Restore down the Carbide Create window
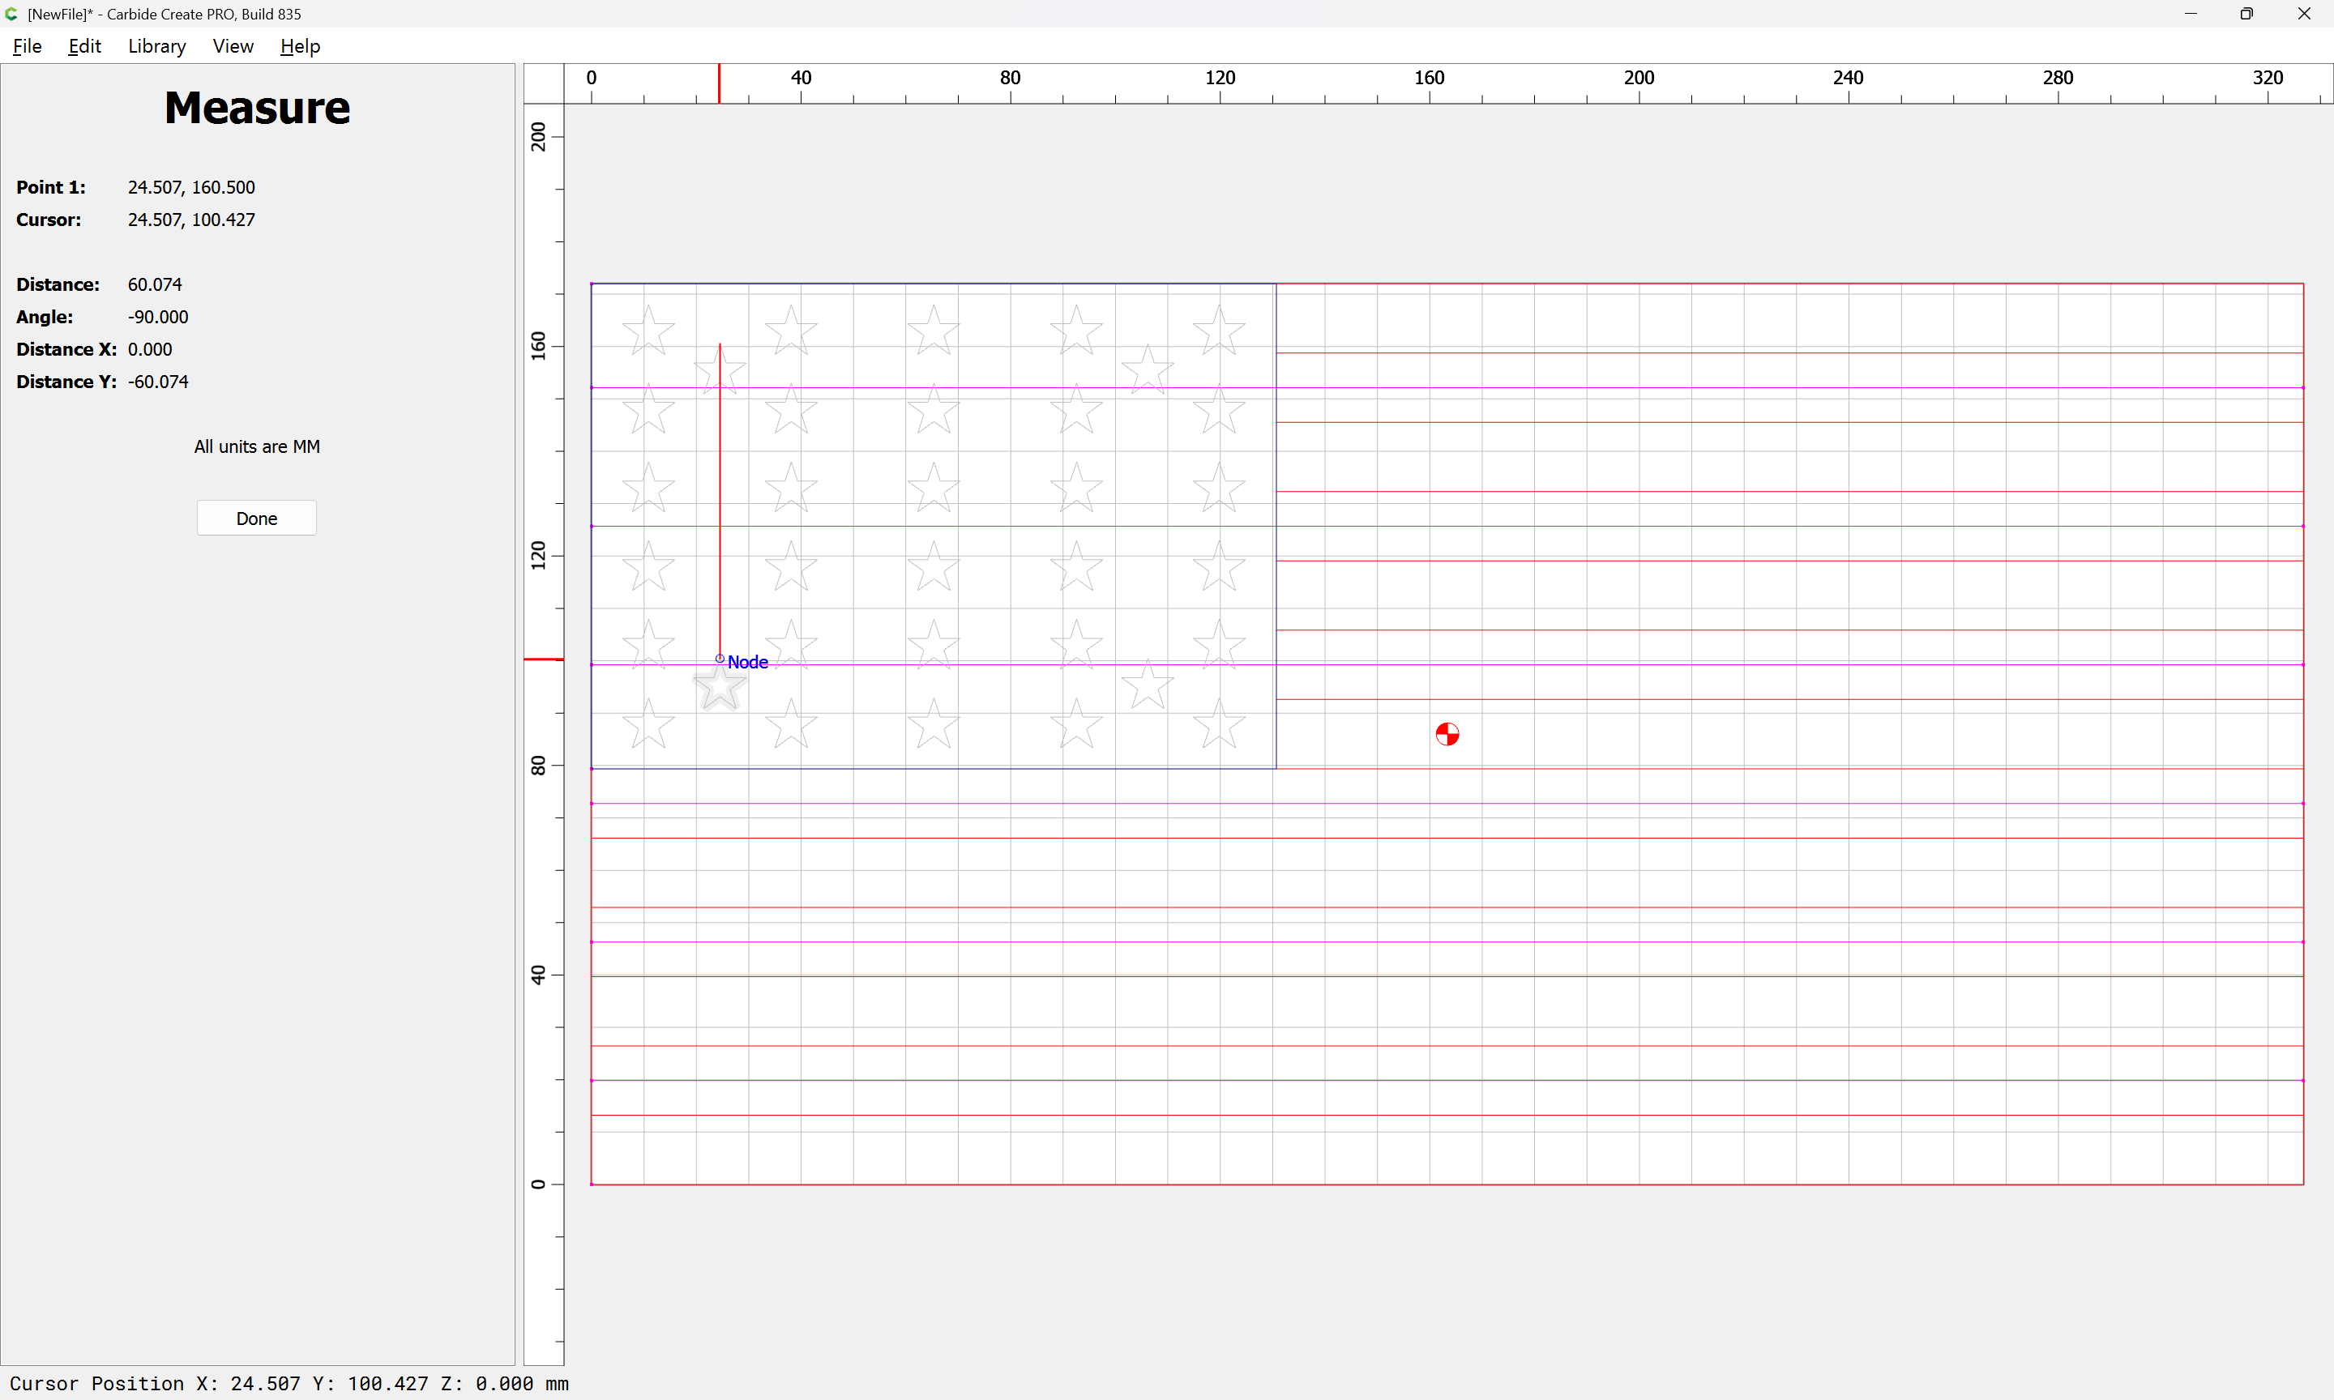This screenshot has height=1400, width=2334. pyautogui.click(x=2246, y=14)
